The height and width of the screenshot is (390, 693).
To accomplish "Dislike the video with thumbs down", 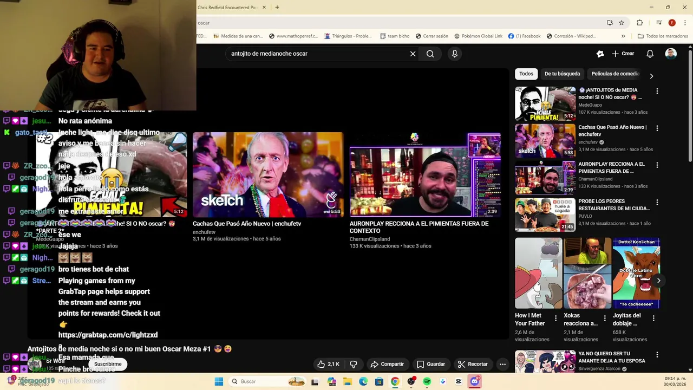I will tap(354, 364).
